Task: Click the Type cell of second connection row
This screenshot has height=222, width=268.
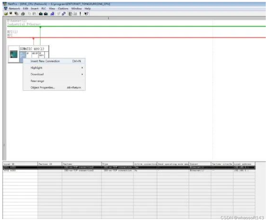Action: 117,170
